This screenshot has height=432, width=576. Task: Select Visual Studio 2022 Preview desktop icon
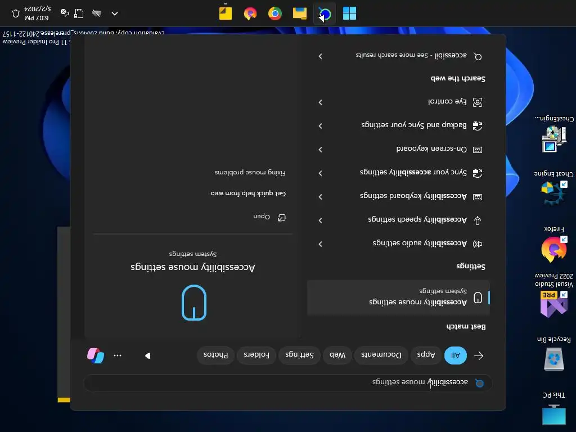tap(554, 296)
